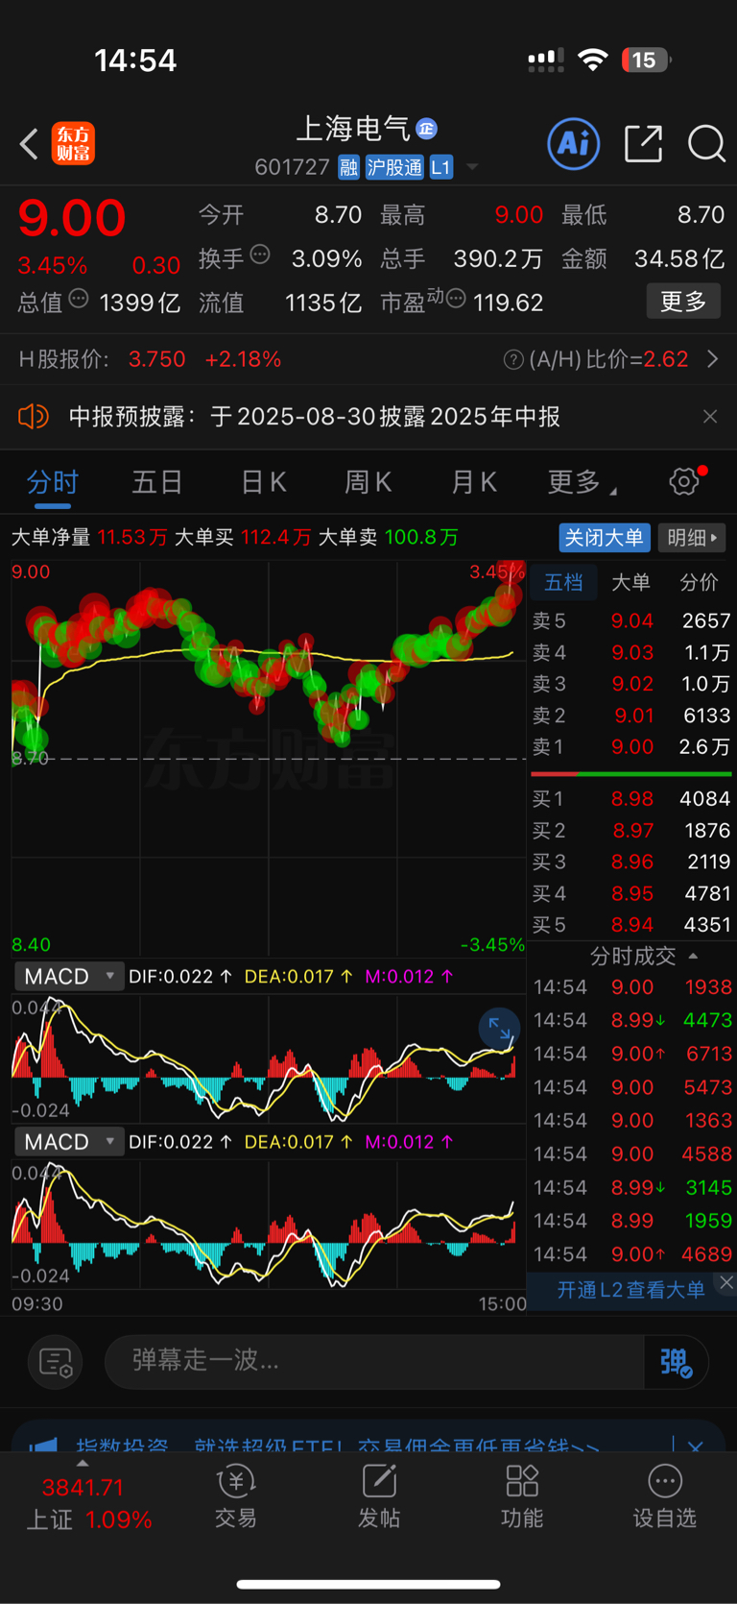
Task: Open the Ai assistant icon
Action: [x=574, y=144]
